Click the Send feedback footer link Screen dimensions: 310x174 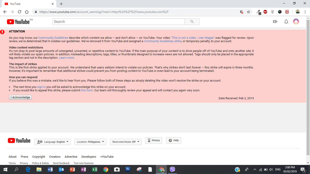pyautogui.click(x=61, y=163)
